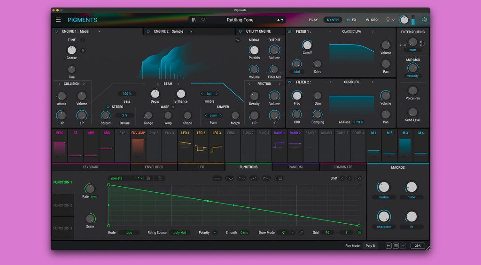Select the ramp down function shape
481x265 pixels.
pos(266,178)
